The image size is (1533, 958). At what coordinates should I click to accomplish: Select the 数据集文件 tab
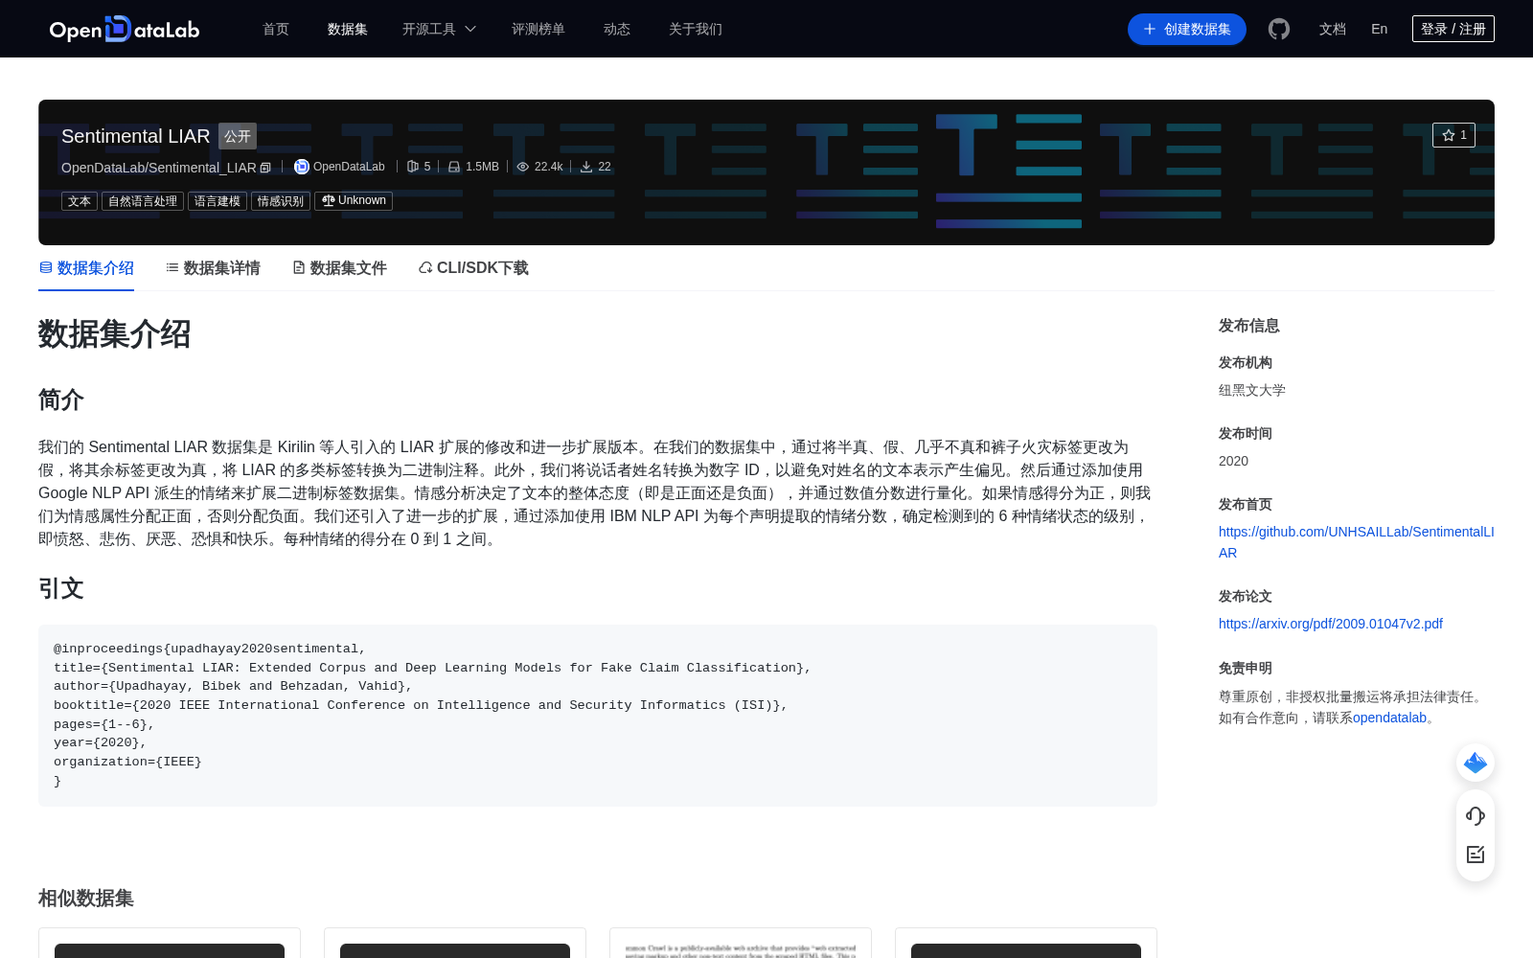[x=339, y=268]
